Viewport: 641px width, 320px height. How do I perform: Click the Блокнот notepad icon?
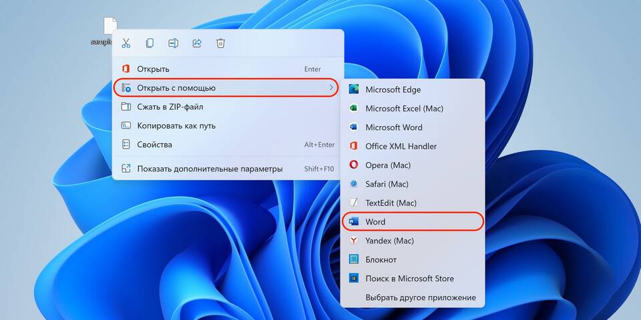[354, 259]
